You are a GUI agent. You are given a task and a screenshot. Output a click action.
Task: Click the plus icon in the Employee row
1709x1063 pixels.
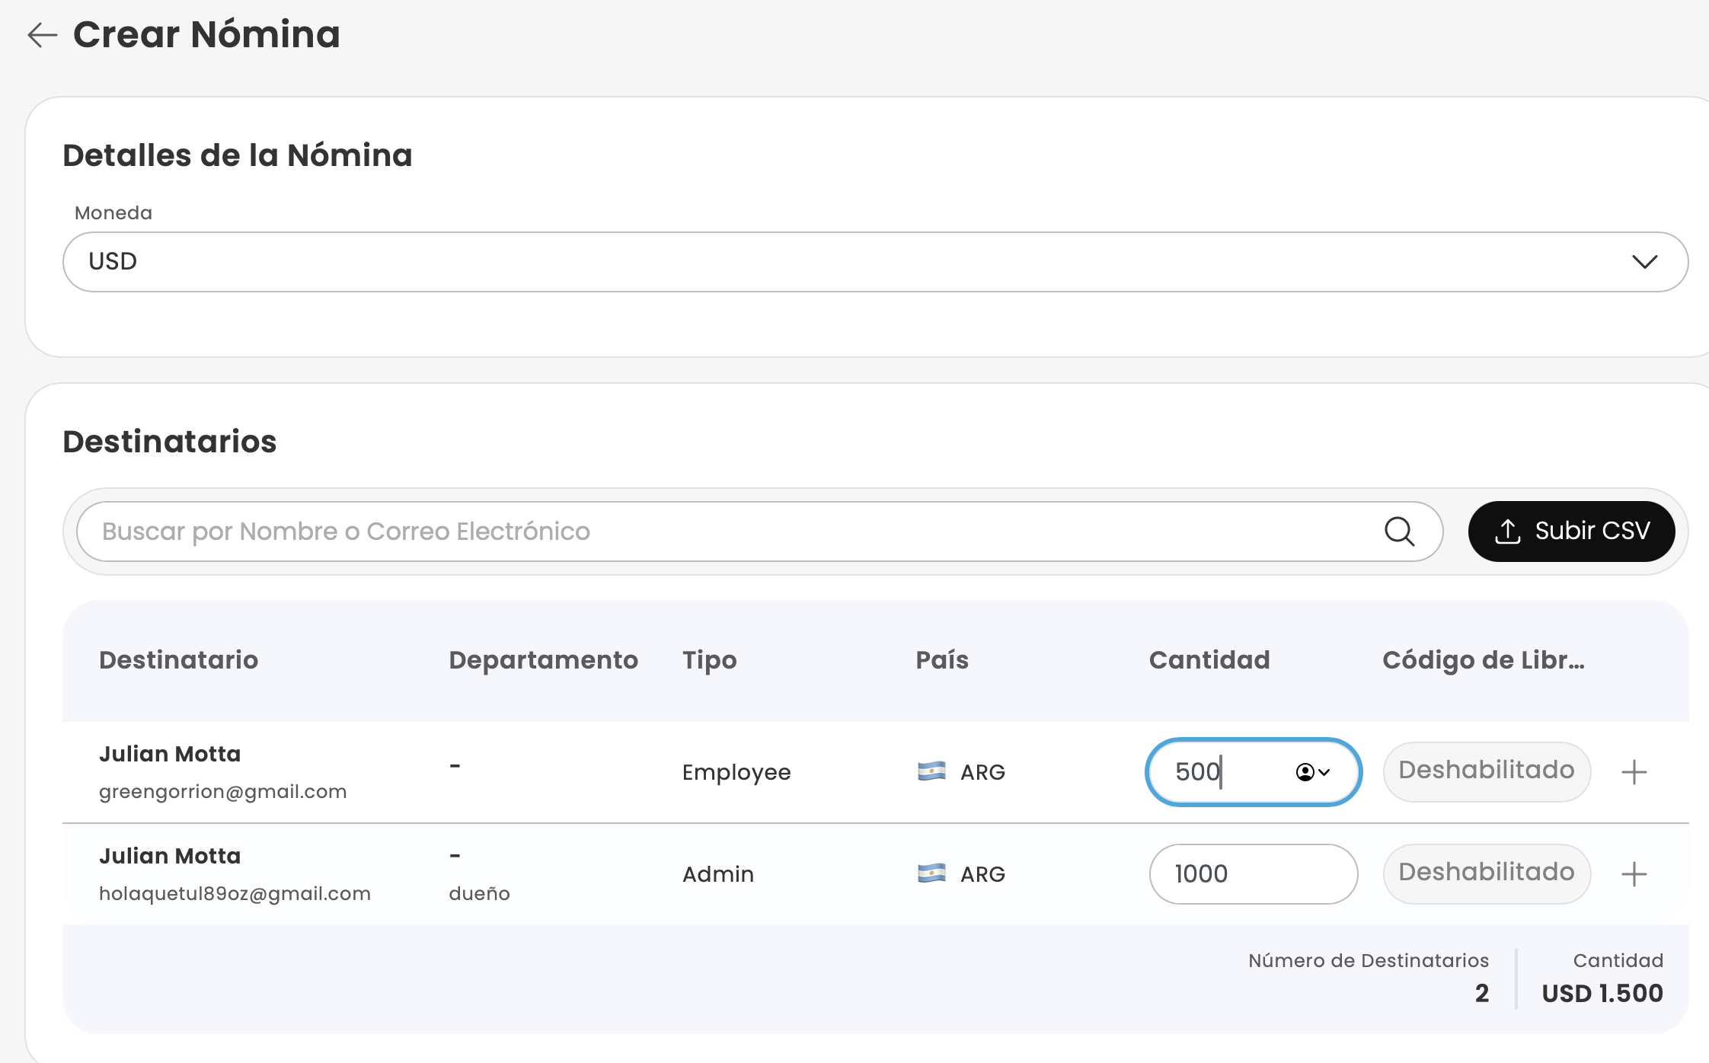point(1634,772)
